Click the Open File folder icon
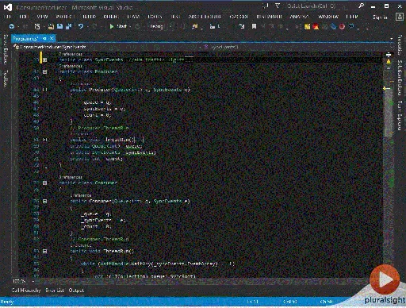The height and width of the screenshot is (308, 406). pyautogui.click(x=51, y=26)
